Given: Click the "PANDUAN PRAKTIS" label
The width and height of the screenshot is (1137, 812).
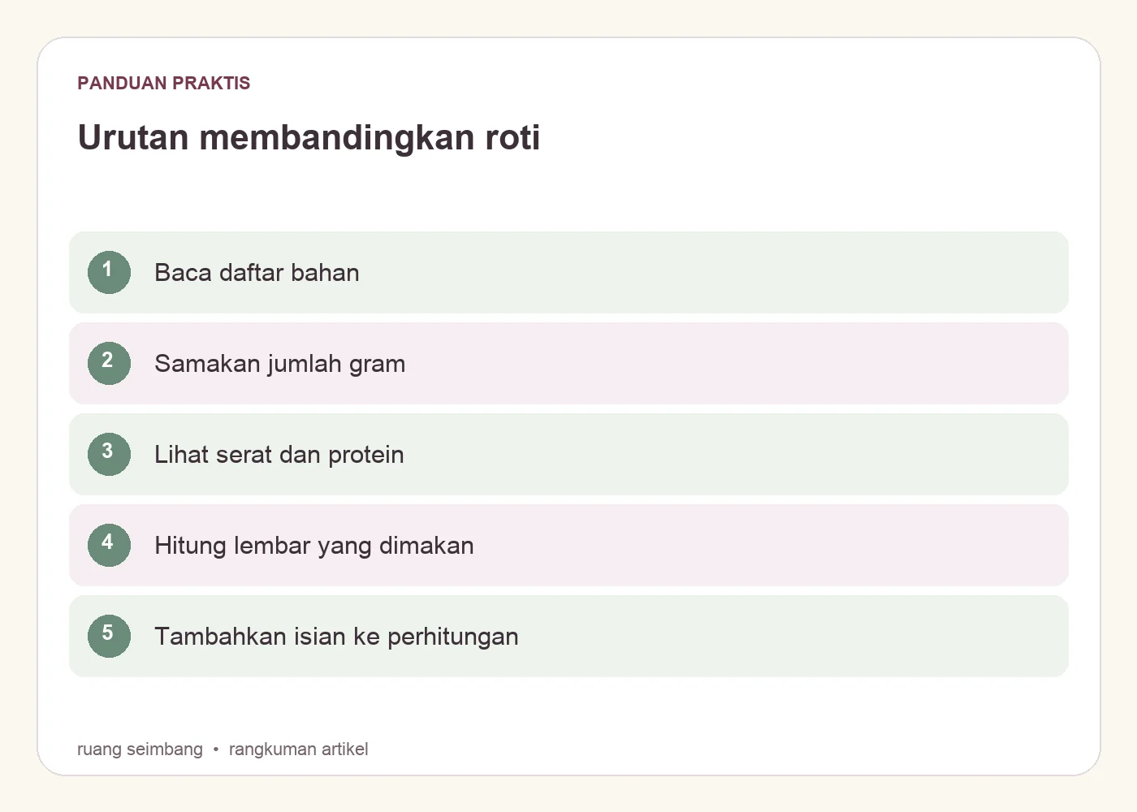Looking at the screenshot, I should click(164, 83).
